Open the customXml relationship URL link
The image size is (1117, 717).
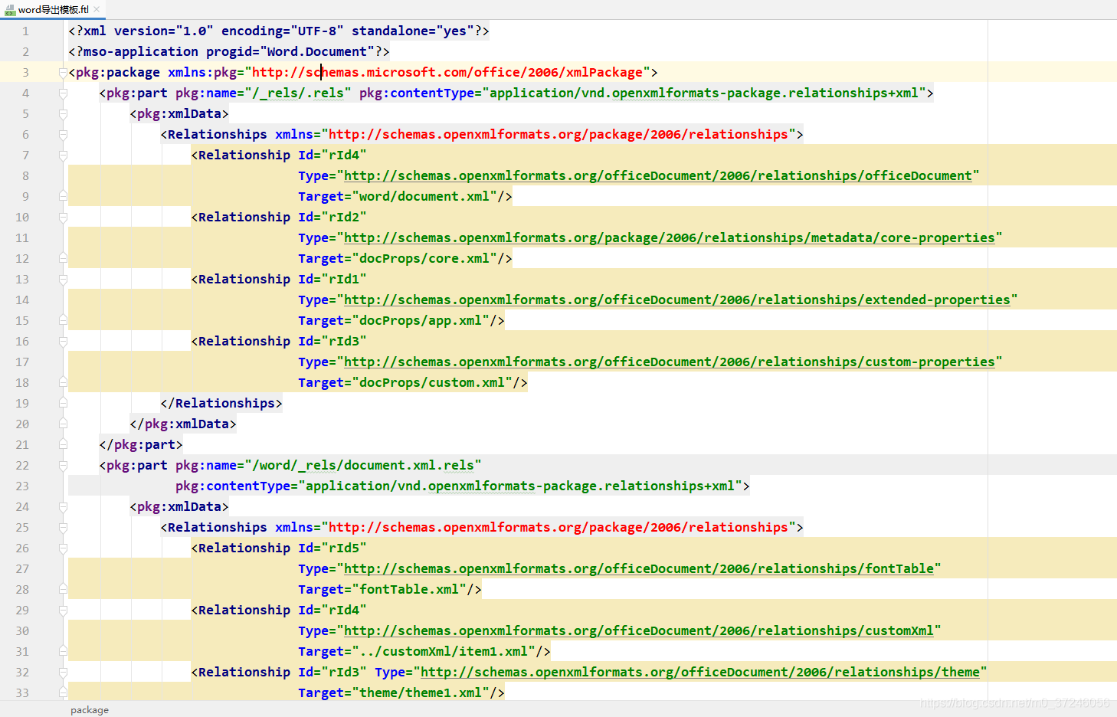638,631
